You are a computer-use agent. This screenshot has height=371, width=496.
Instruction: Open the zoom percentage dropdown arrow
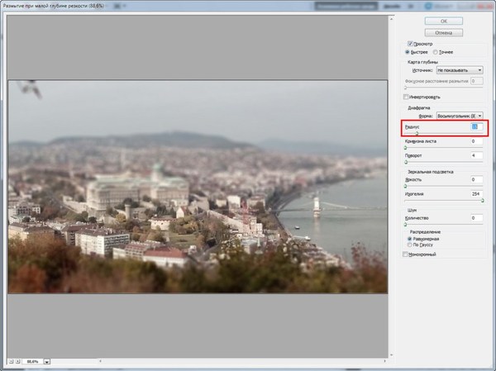point(47,361)
